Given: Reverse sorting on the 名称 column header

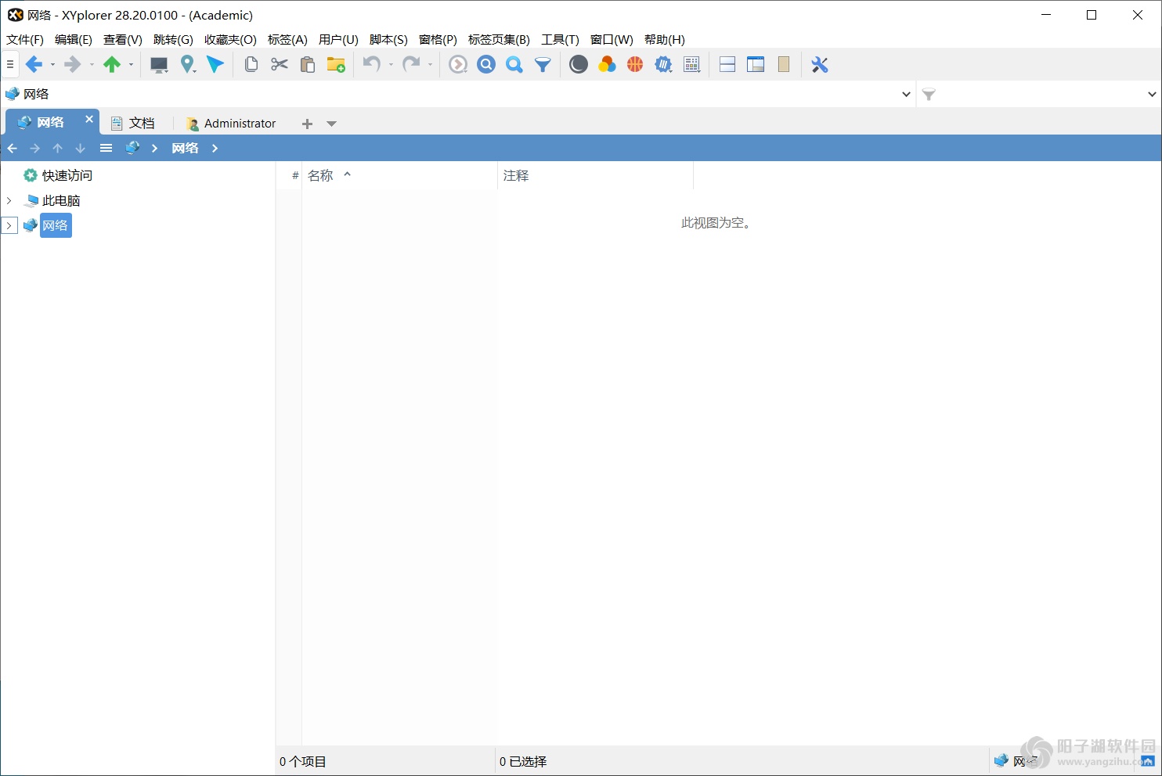Looking at the screenshot, I should 321,175.
